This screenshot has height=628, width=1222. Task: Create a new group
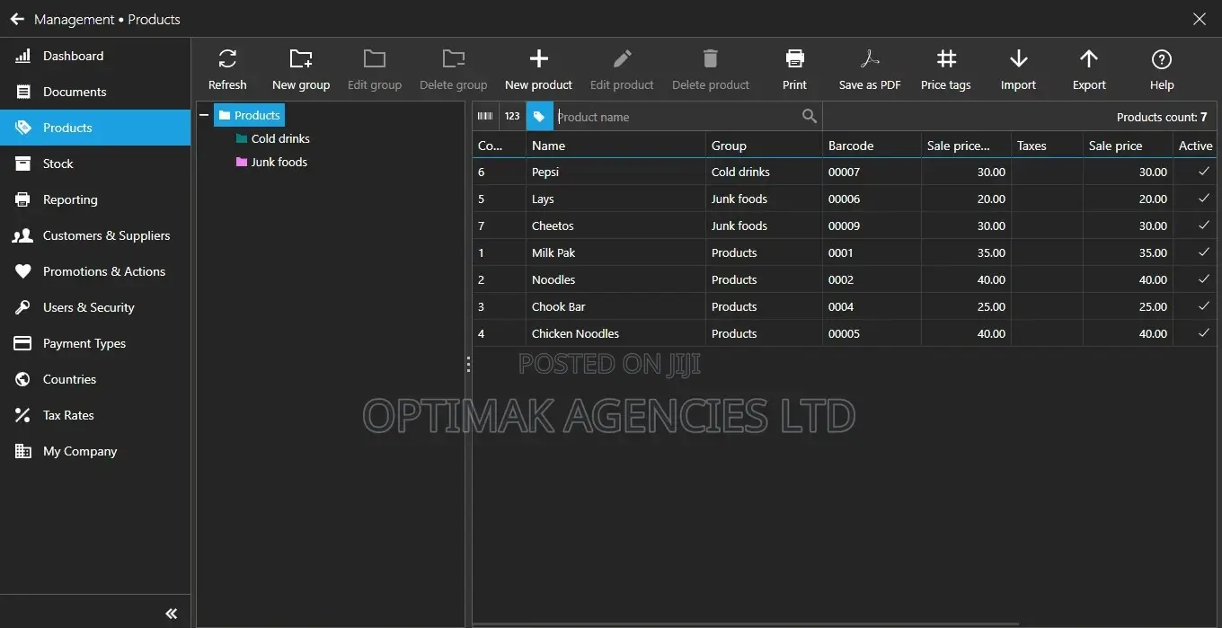point(301,70)
